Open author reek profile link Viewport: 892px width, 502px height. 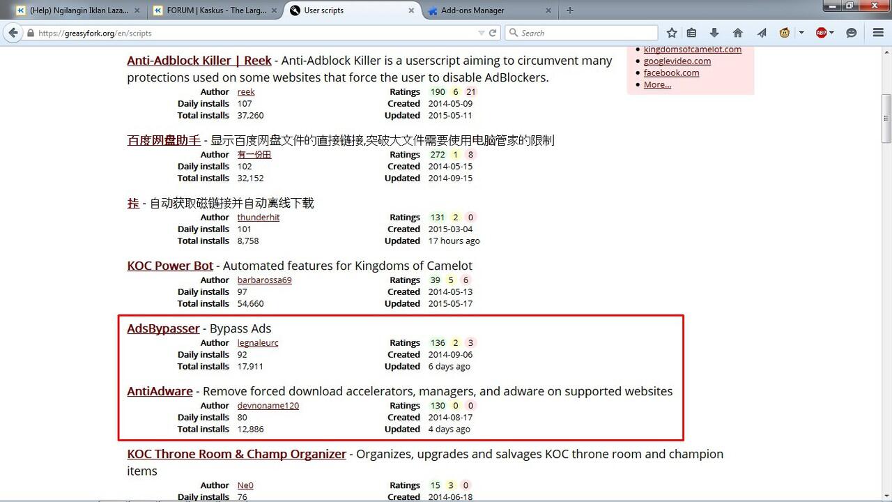[246, 92]
